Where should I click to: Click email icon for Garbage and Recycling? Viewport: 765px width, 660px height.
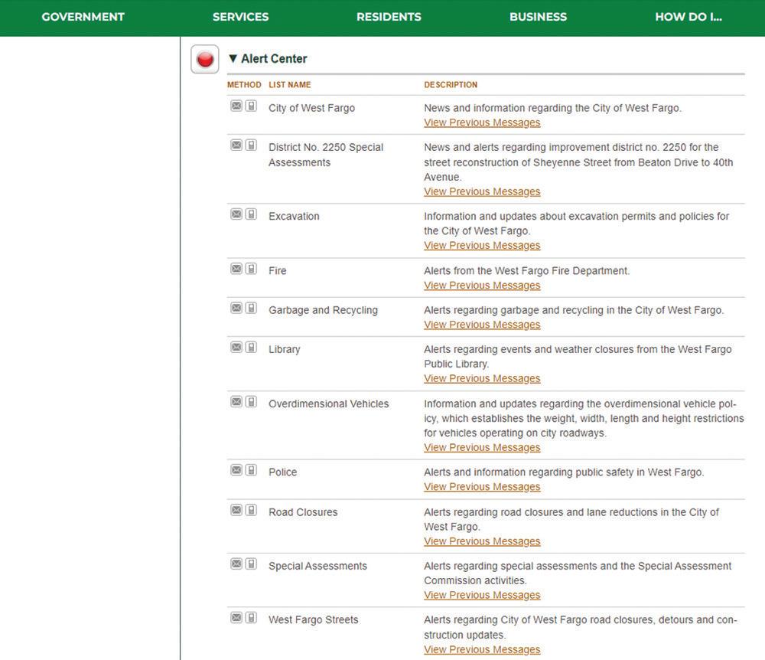(236, 308)
